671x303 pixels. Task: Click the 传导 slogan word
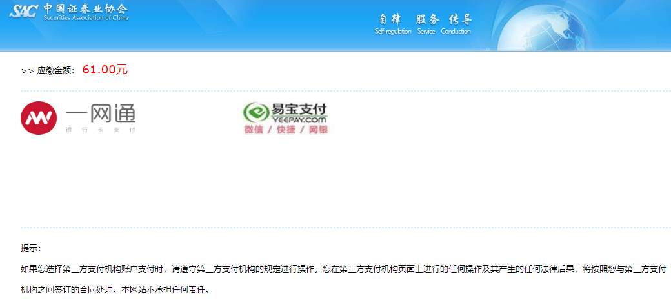[x=461, y=19]
